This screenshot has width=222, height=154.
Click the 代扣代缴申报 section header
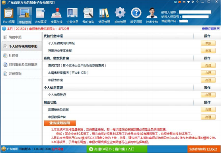[x=53, y=36]
